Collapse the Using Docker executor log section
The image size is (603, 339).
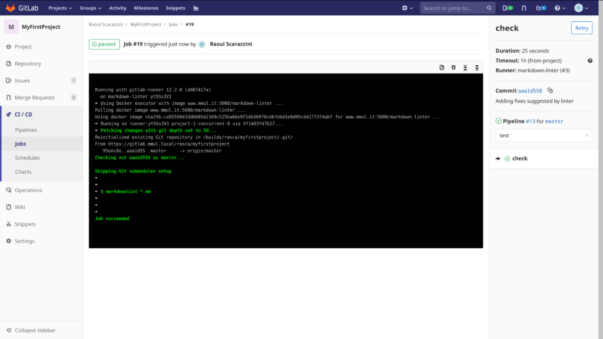pyautogui.click(x=96, y=103)
